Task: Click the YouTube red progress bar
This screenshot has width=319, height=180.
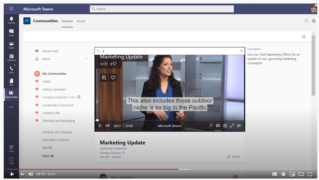Action: [x=94, y=169]
